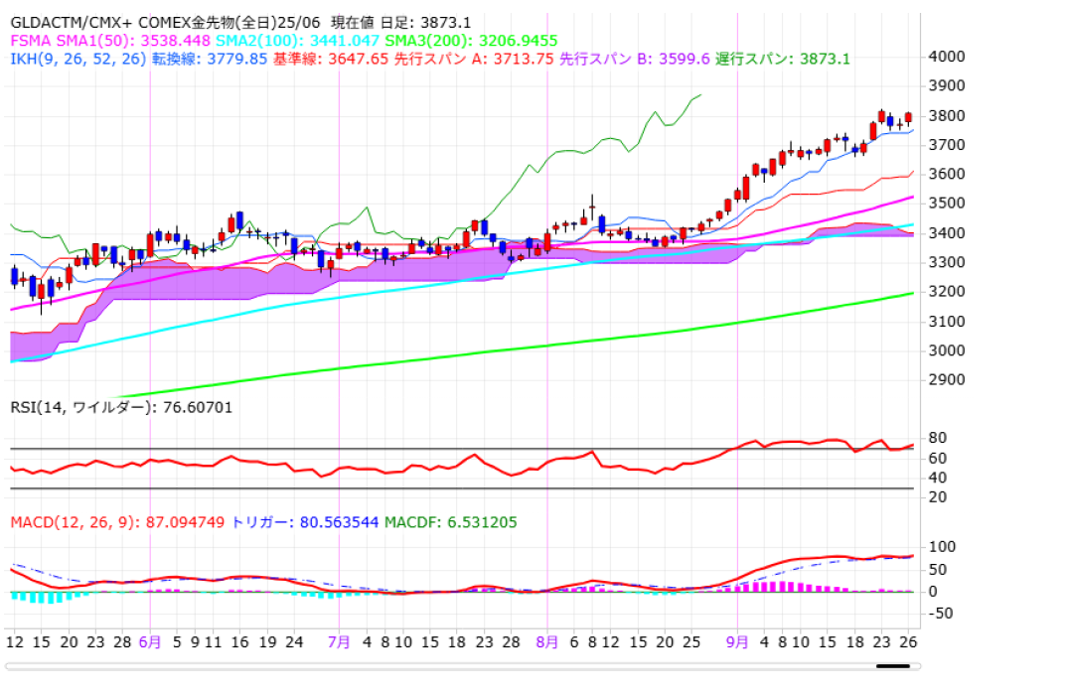Click the purple Ichimoku cloud area

[x=199, y=281]
